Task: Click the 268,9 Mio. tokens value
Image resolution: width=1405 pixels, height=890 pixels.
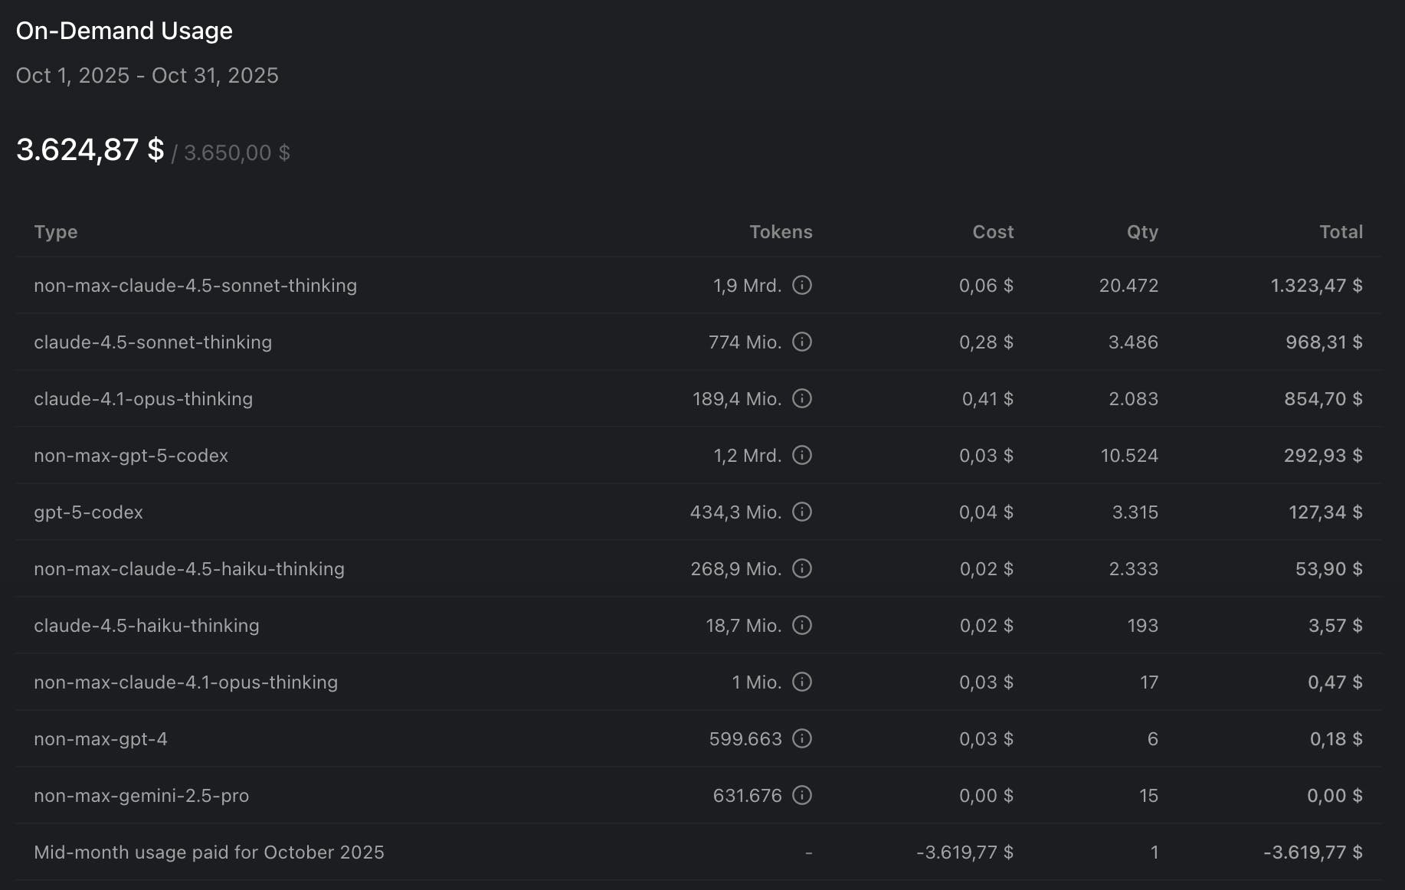Action: (x=736, y=568)
